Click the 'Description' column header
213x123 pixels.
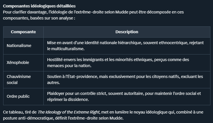[127, 32]
